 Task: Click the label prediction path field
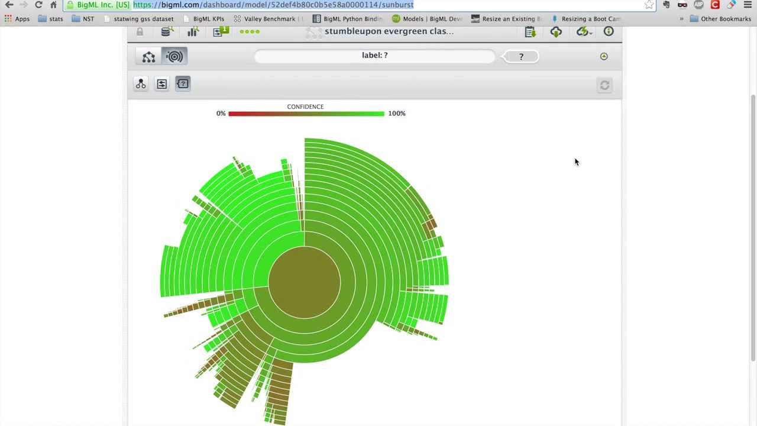pyautogui.click(x=375, y=56)
